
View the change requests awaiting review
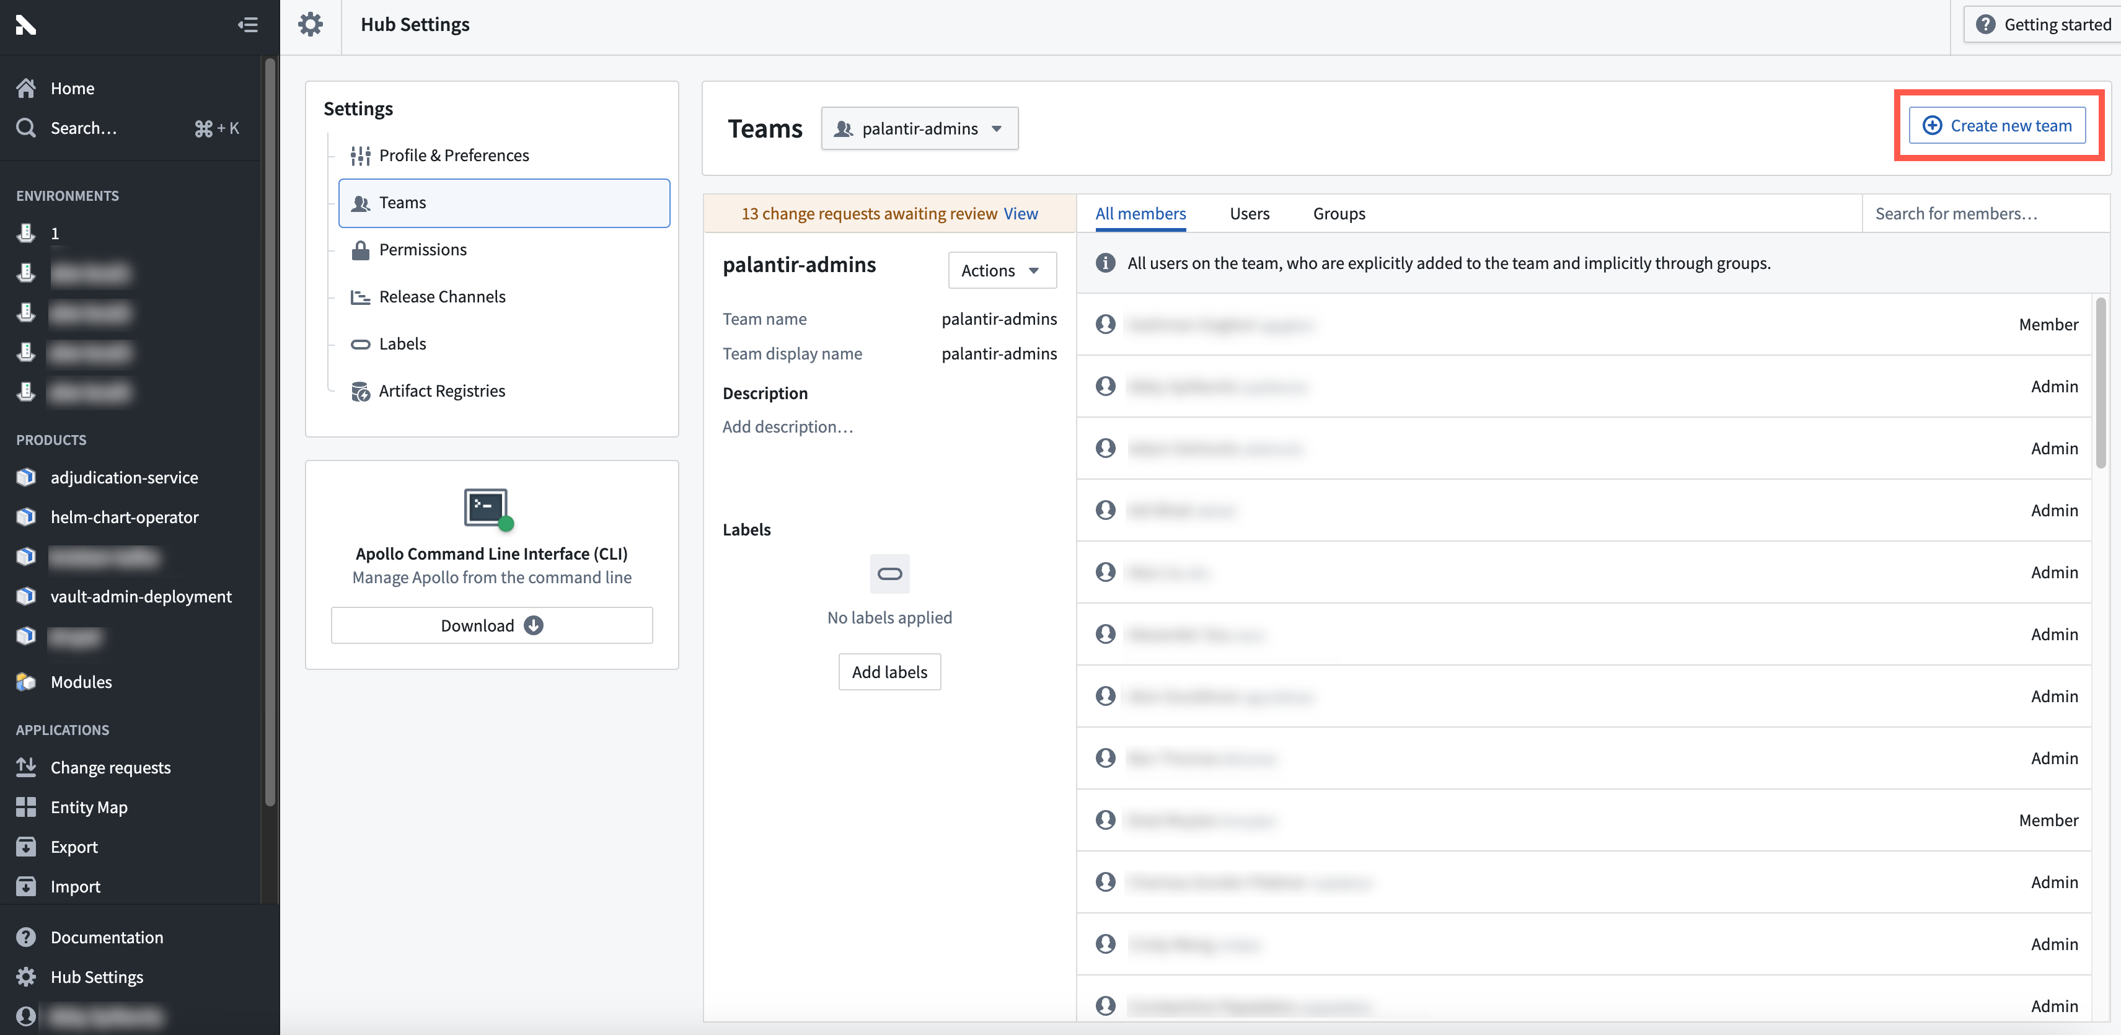pyautogui.click(x=1020, y=213)
